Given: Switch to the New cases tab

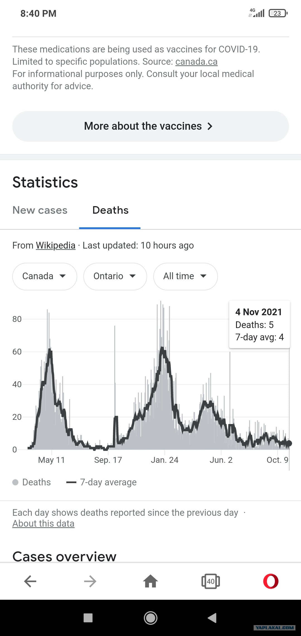Looking at the screenshot, I should (40, 210).
